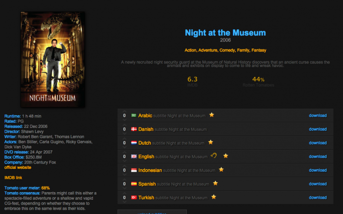Click the gold star on Spanish row
This screenshot has height=214, width=343.
tap(215, 183)
